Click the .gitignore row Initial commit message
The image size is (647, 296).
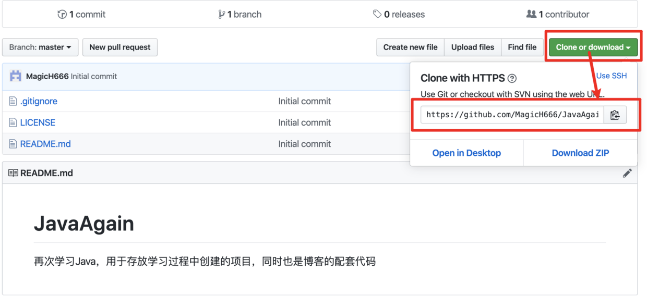[305, 101]
